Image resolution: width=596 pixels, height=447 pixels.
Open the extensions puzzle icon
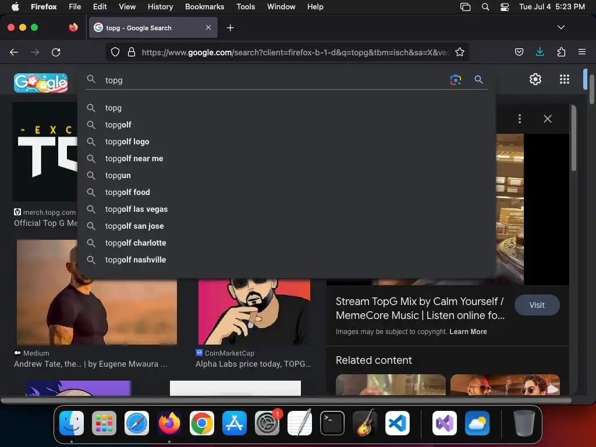pyautogui.click(x=561, y=52)
